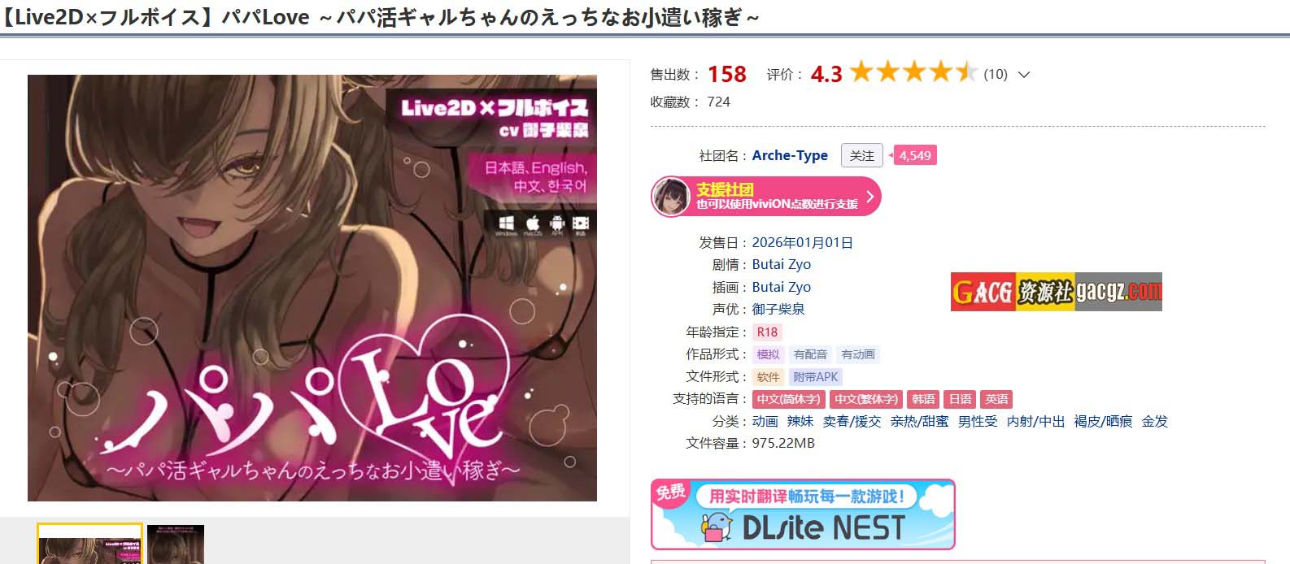Open the Arche-Type circle link
The width and height of the screenshot is (1290, 564).
[x=790, y=155]
